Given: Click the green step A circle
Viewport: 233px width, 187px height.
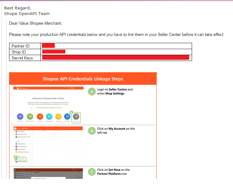Looking at the screenshot, I should (x=92, y=92).
